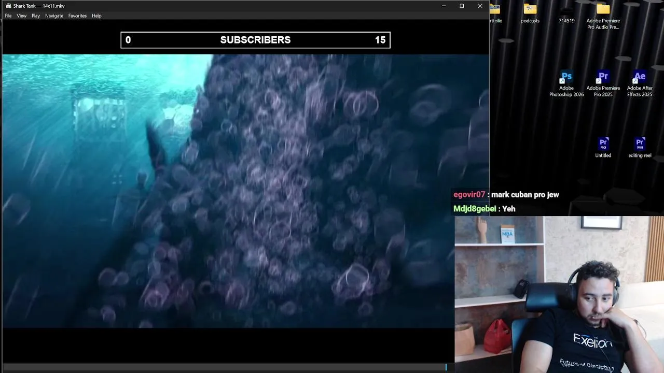Launch Adobe Premiere Pro 2025 shortcut
664x373 pixels.
[603, 84]
